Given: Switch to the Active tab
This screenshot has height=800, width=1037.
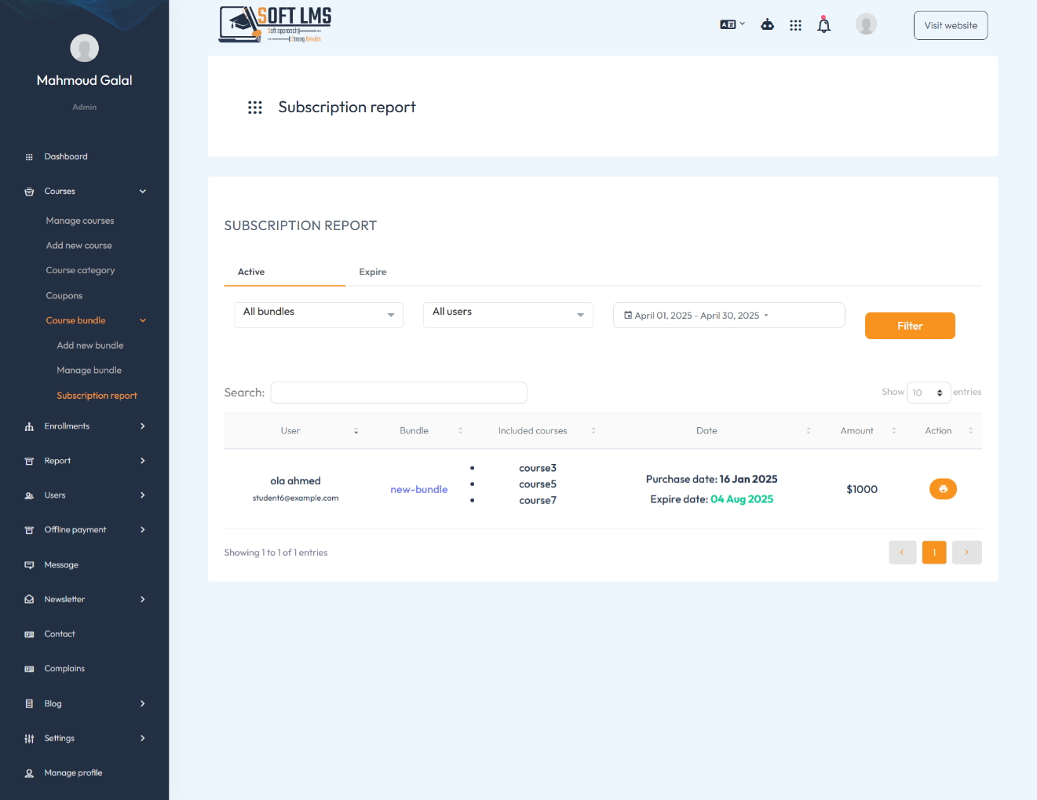Looking at the screenshot, I should (251, 272).
